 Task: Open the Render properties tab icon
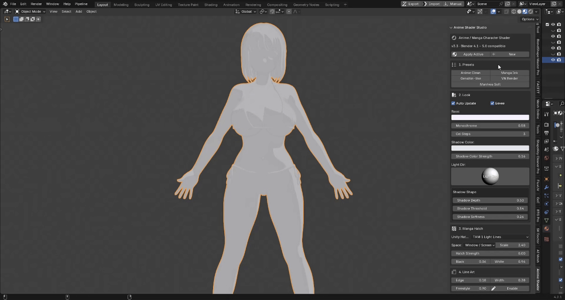[x=546, y=125]
